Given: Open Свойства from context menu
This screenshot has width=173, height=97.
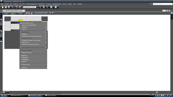Looking at the screenshot, I should [x=33, y=68].
